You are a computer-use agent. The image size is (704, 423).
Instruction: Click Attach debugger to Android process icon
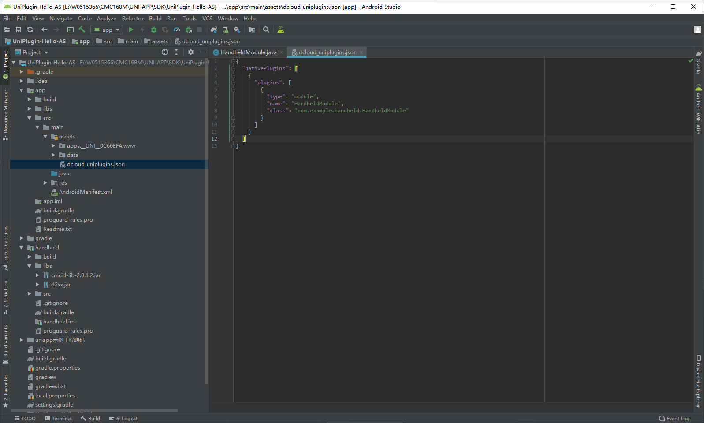[189, 30]
